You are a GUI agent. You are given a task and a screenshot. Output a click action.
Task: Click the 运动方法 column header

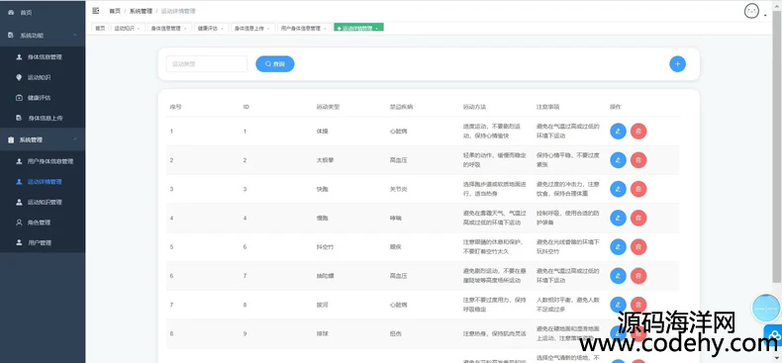[x=474, y=107]
